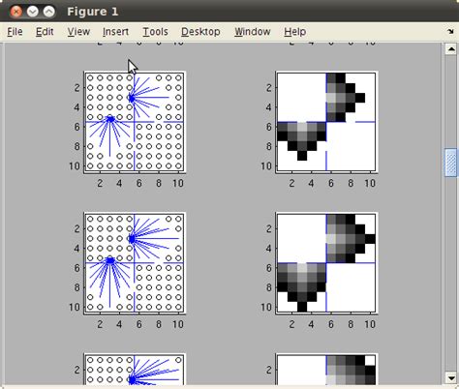459x389 pixels.
Task: Click the upper-right grayscale pixel plot
Action: (326, 122)
